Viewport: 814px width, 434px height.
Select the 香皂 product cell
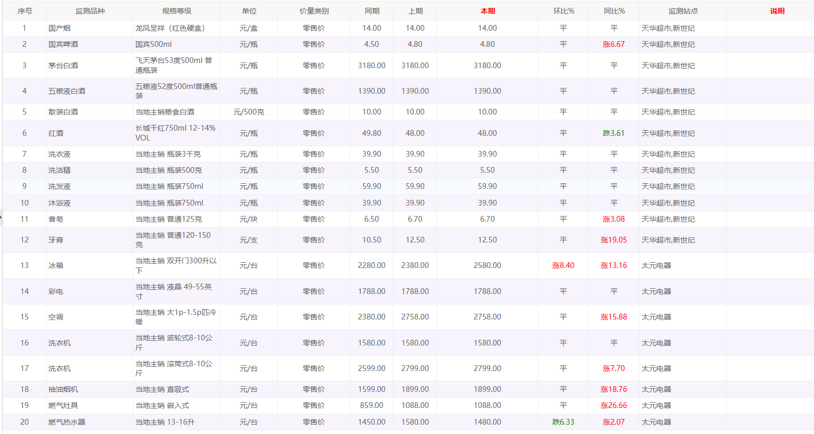point(90,219)
